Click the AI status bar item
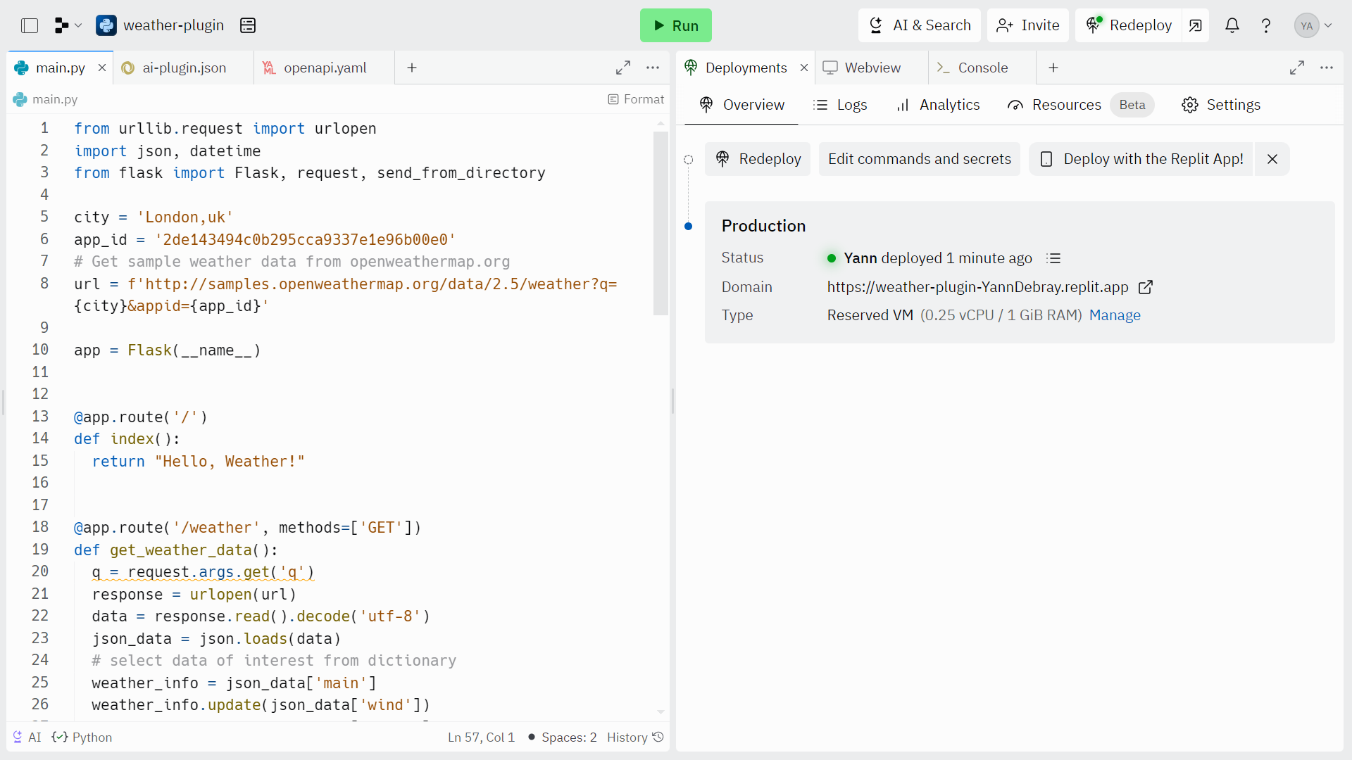1352x760 pixels. [27, 737]
